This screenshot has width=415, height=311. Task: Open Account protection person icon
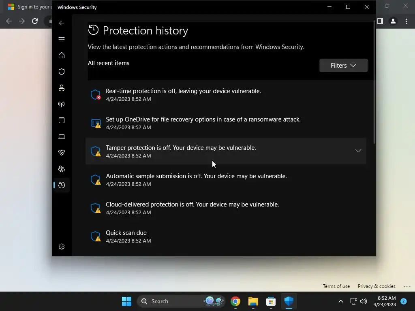click(x=62, y=88)
